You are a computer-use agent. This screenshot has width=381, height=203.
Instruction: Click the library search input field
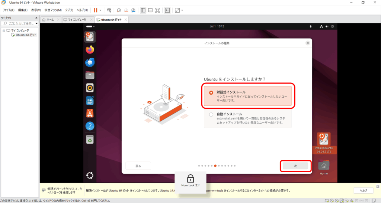pos(20,24)
